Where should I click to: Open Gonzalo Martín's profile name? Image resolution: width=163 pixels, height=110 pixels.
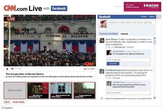[118, 51]
